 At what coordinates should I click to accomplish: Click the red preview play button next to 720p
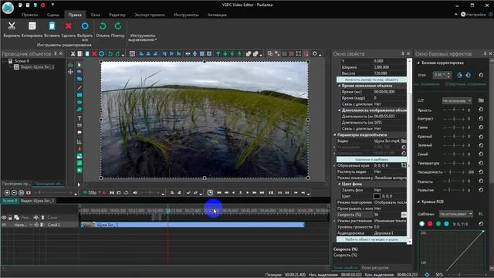104,192
